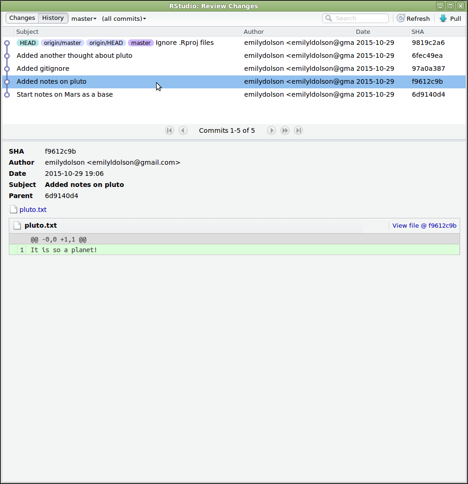Click View file @ f9612c9b link
Image resolution: width=468 pixels, height=484 pixels.
[424, 225]
